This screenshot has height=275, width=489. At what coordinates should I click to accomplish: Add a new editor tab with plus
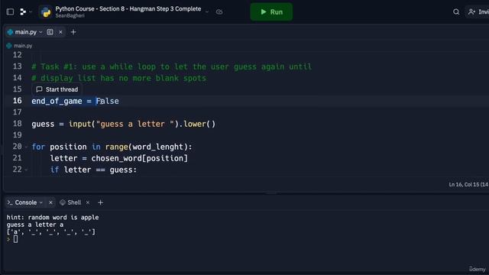click(x=73, y=32)
